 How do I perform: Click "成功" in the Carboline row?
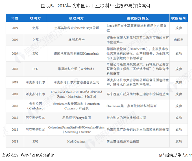[x=178, y=106]
